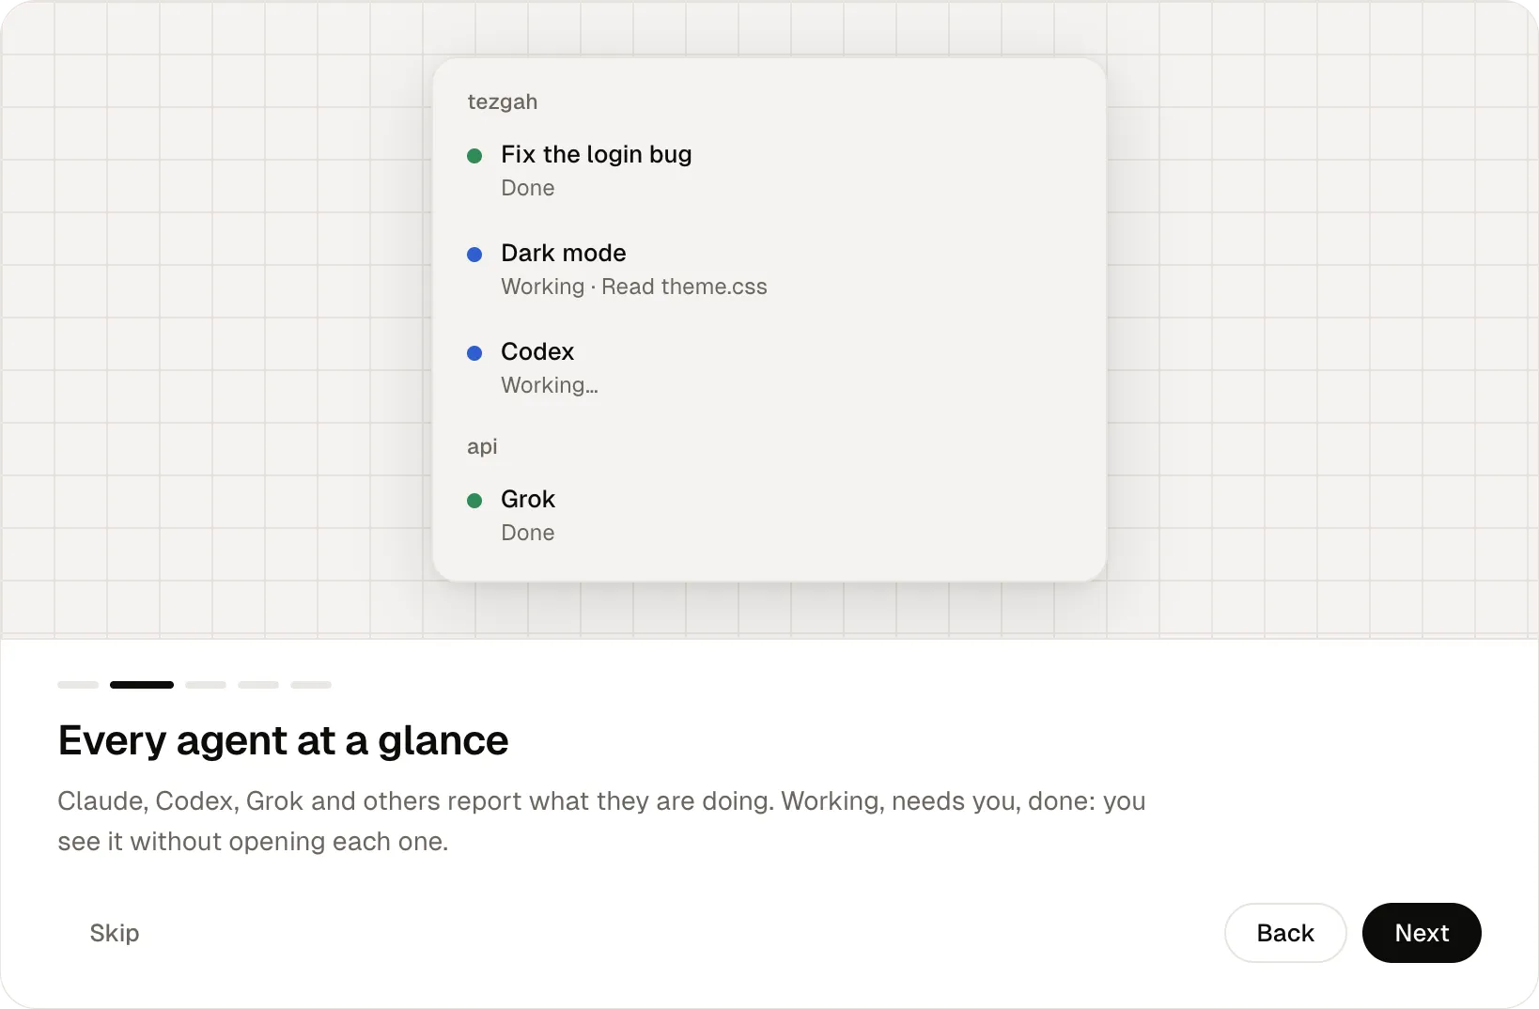This screenshot has height=1009, width=1539.
Task: Select the "Codex" agent title
Action: coord(537,351)
